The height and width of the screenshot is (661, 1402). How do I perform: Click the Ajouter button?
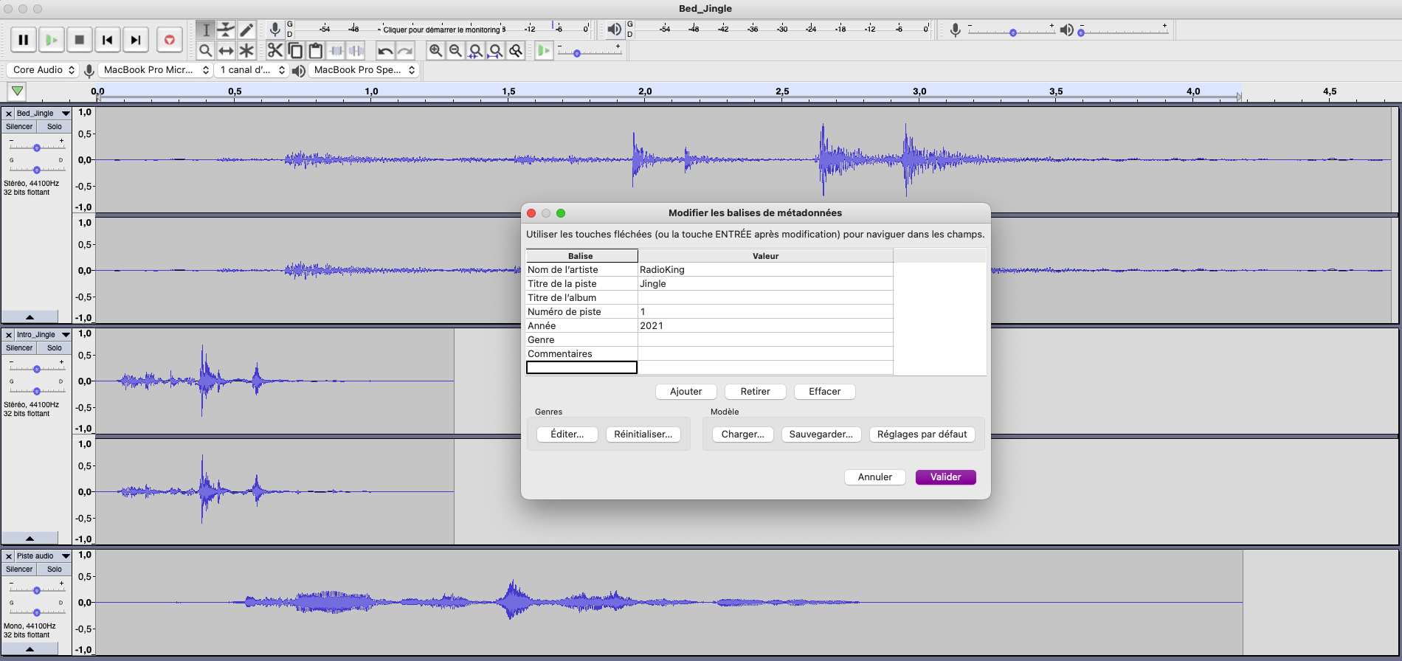point(686,392)
